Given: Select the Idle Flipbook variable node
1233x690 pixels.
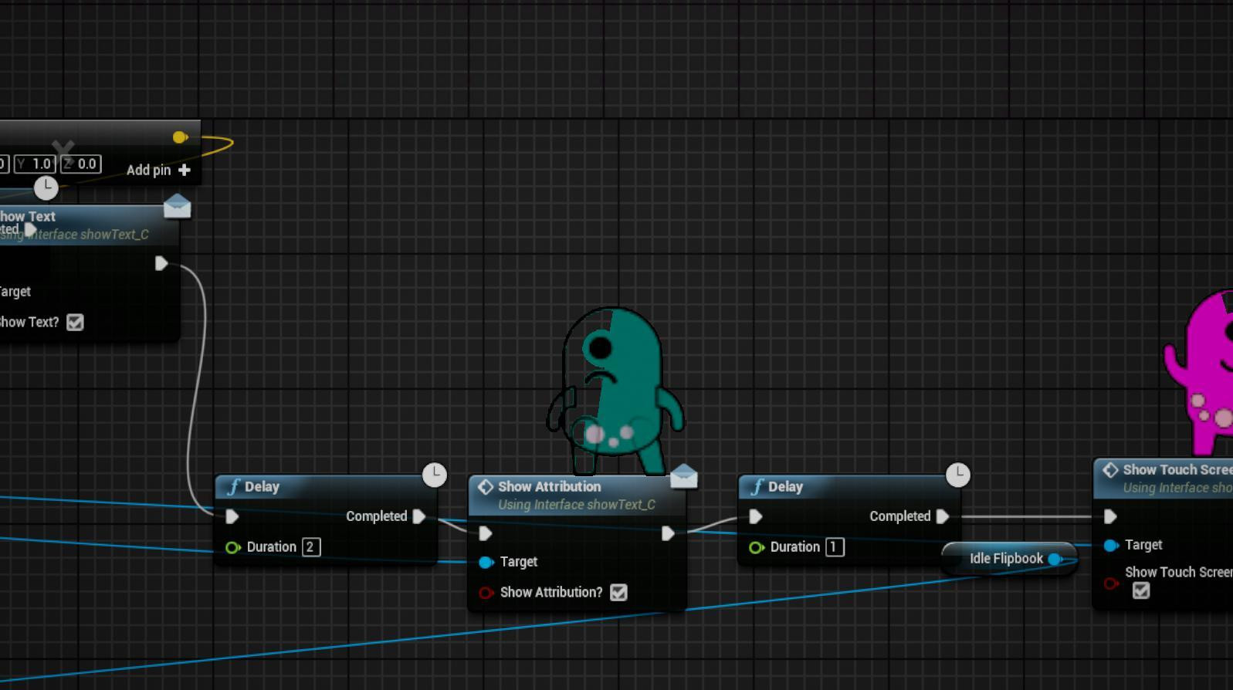Looking at the screenshot, I should [x=1010, y=559].
